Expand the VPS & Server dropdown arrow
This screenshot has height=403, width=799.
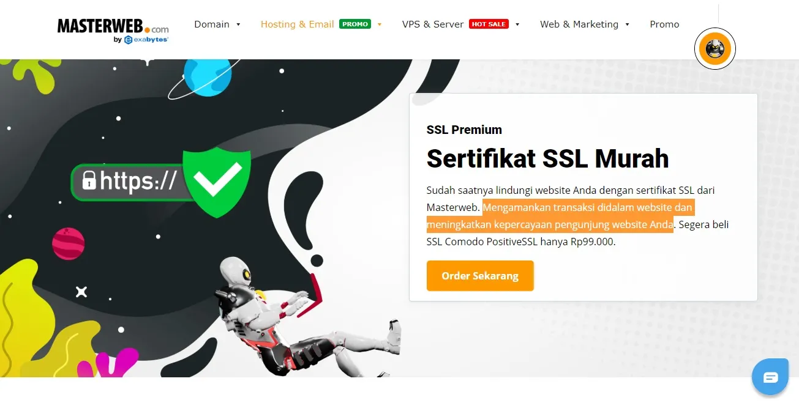point(517,25)
